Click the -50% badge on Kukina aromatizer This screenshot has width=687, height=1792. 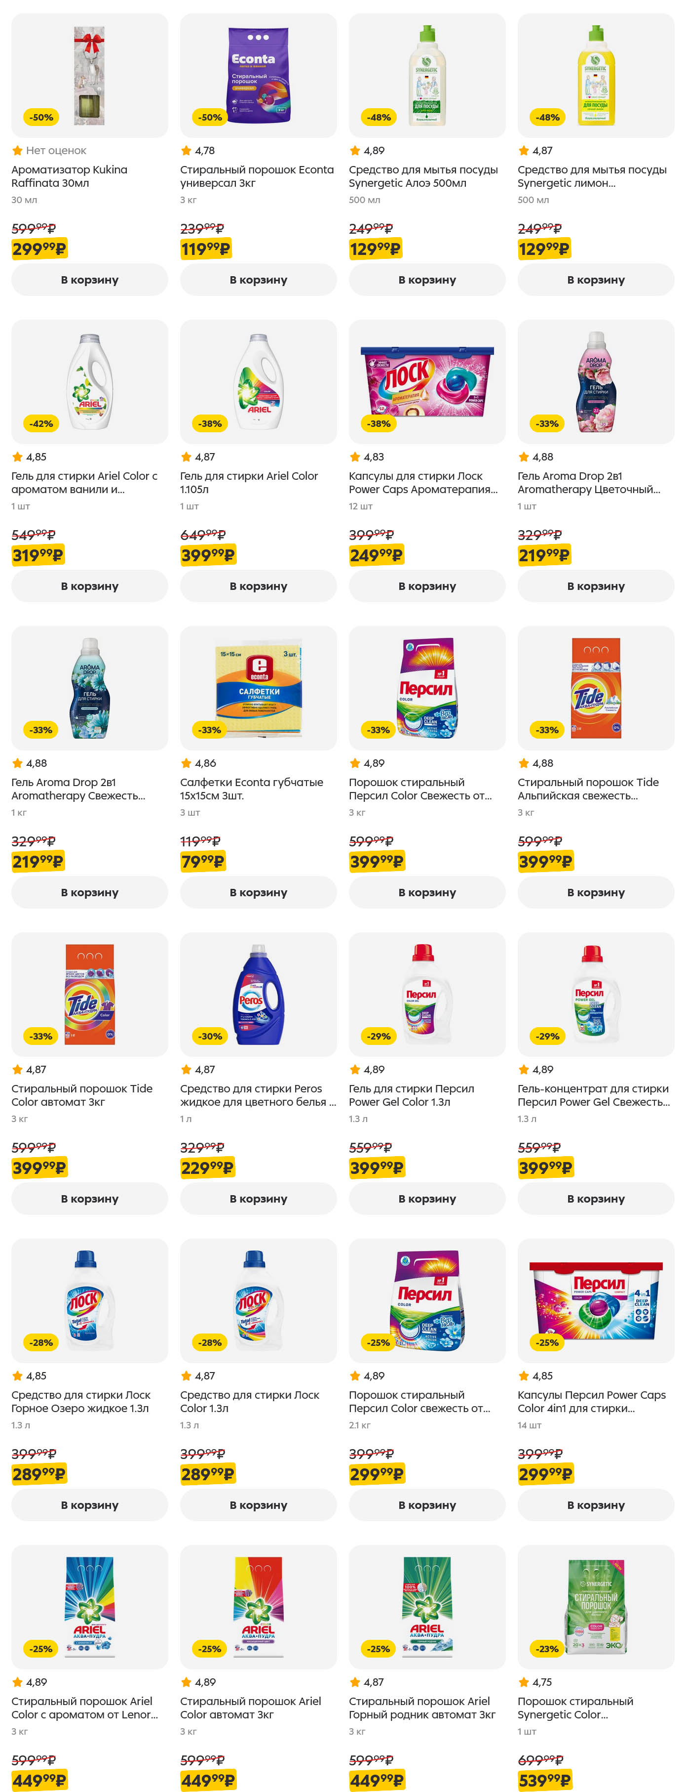click(x=41, y=118)
